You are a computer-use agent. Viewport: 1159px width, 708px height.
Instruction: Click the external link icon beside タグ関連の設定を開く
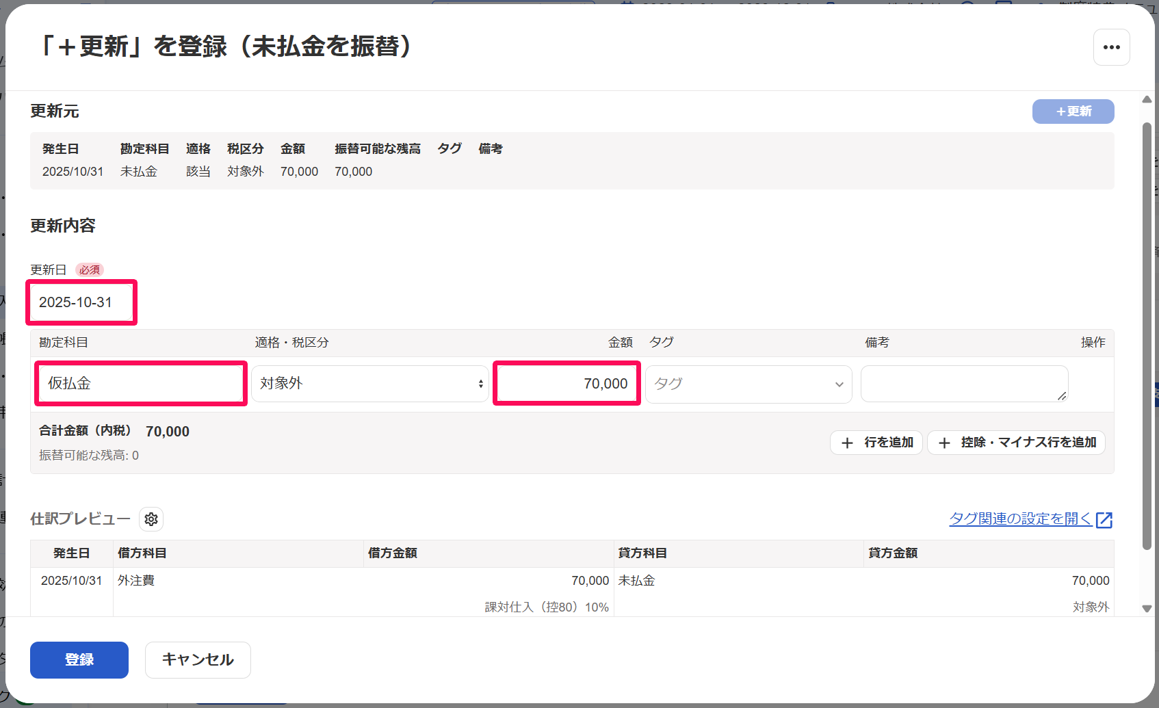(1104, 520)
